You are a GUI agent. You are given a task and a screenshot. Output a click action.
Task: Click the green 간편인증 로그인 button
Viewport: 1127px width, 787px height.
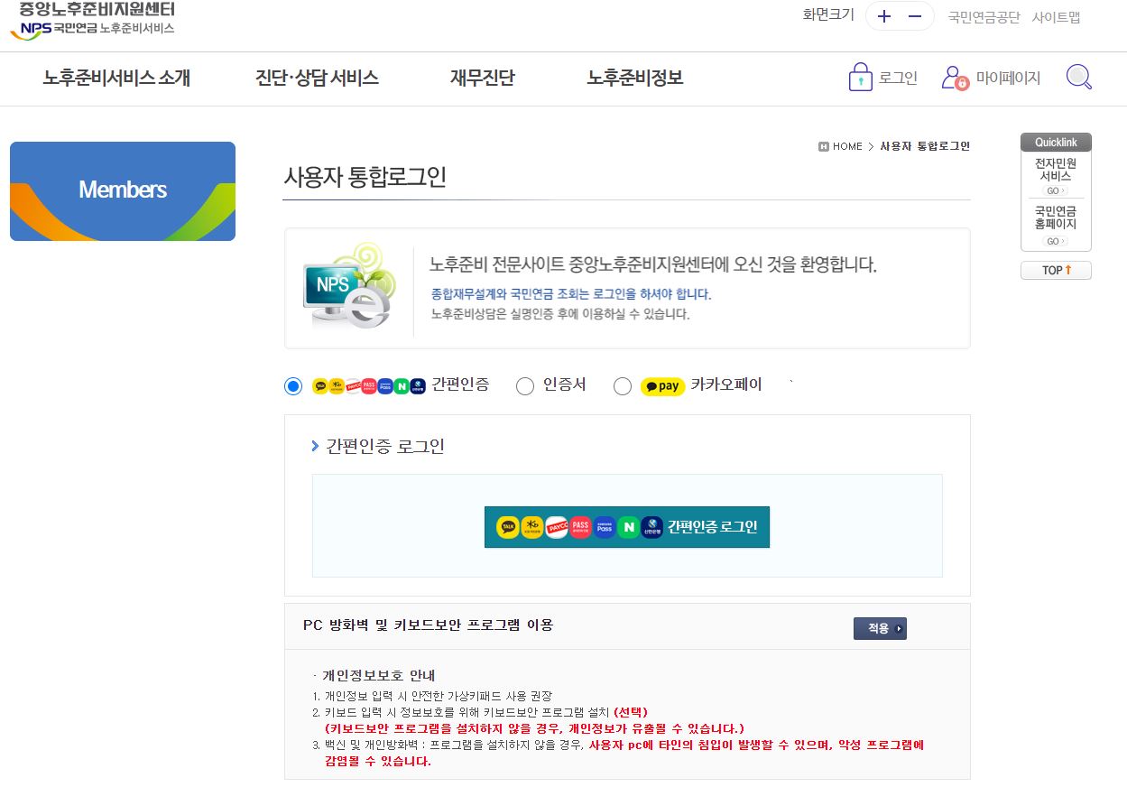[x=626, y=526]
